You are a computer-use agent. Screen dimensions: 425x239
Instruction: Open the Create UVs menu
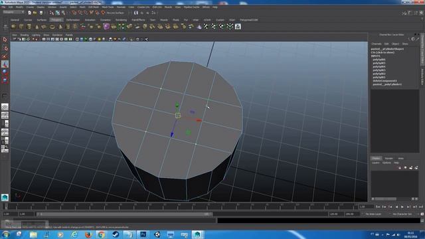[143, 7]
